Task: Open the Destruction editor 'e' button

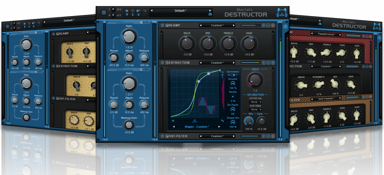Action: point(273,63)
